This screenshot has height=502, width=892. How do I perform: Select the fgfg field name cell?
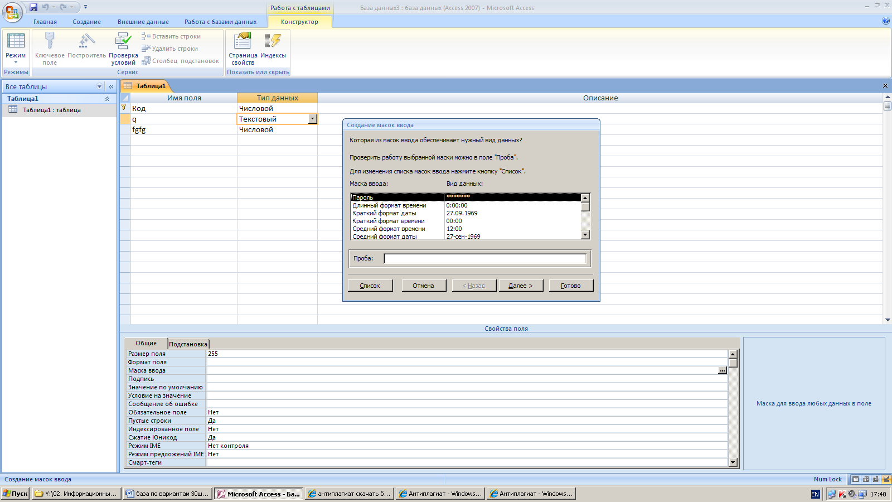click(184, 129)
